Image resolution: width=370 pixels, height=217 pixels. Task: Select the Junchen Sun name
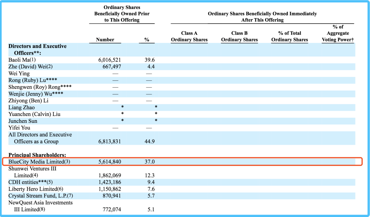[23, 121]
